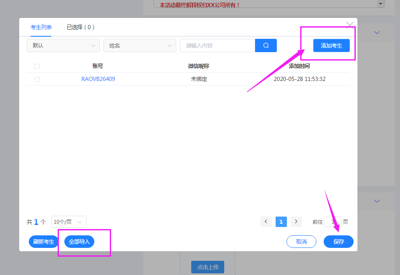Viewport: 400px width, 275px height.
Task: Click the 微信昵称 column header
Action: [x=198, y=66]
